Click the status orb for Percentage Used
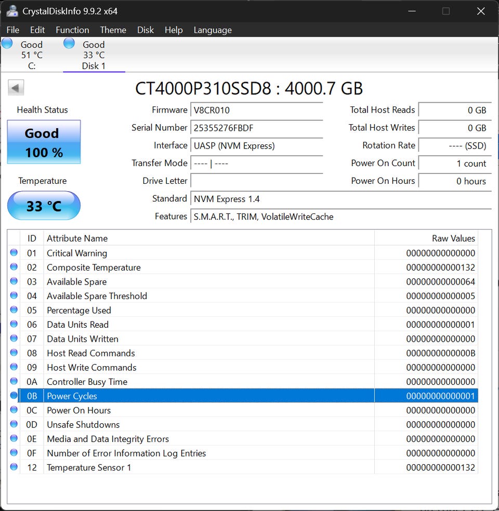The image size is (499, 511). (x=14, y=310)
